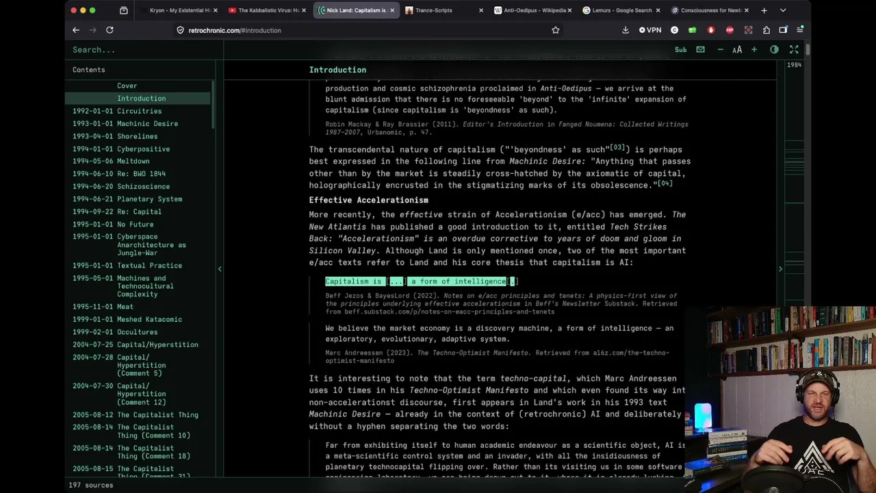Viewport: 876px width, 493px height.
Task: Switch to The Kabbalistic Virus tab
Action: 268,10
